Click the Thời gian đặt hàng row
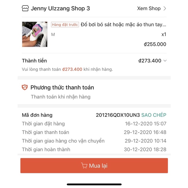Viewport: 188px width, 188px height. [94, 124]
